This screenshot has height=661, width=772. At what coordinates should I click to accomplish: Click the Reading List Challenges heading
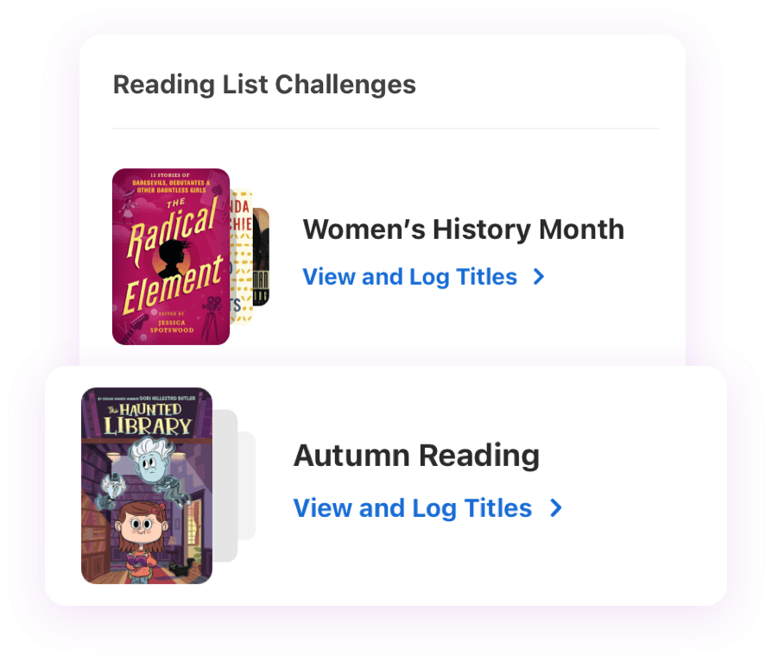tap(264, 85)
